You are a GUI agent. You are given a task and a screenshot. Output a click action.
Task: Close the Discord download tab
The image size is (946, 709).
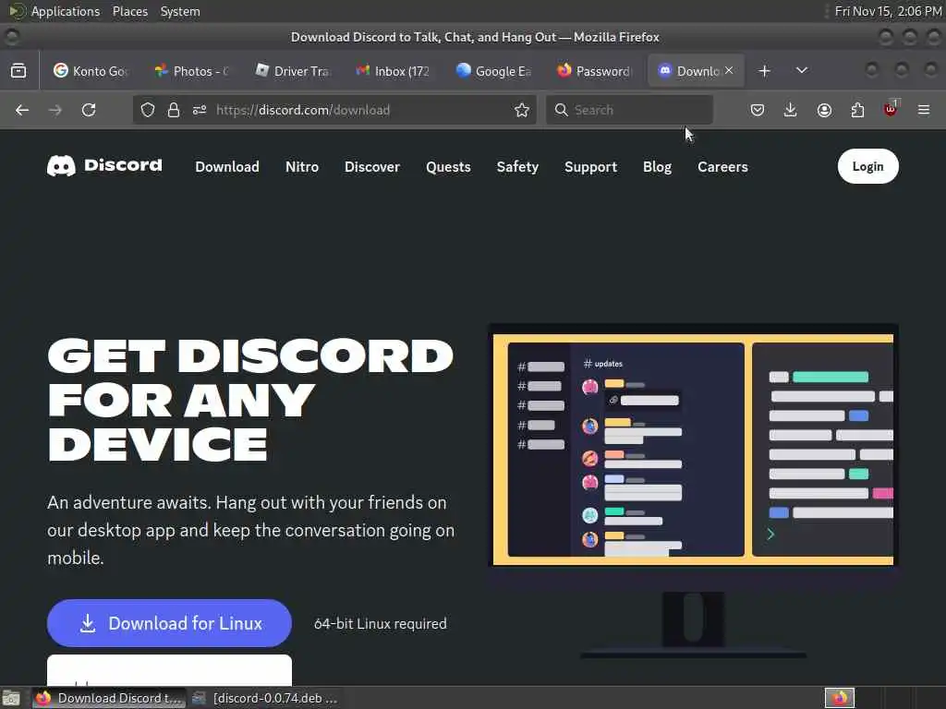(x=730, y=70)
